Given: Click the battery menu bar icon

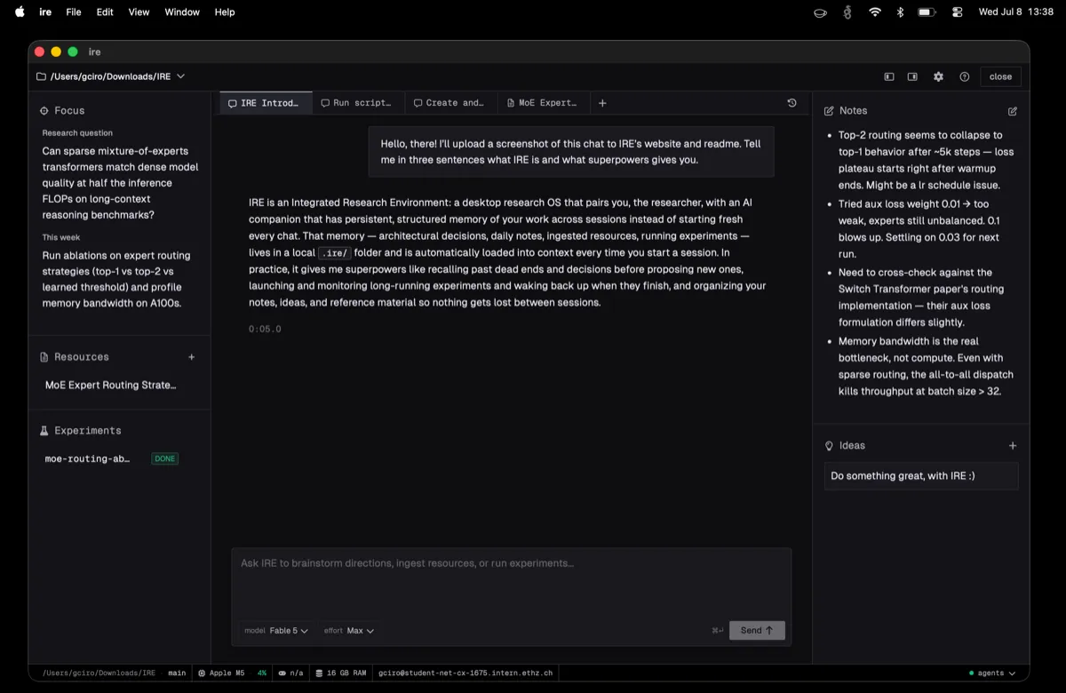Looking at the screenshot, I should [x=927, y=12].
